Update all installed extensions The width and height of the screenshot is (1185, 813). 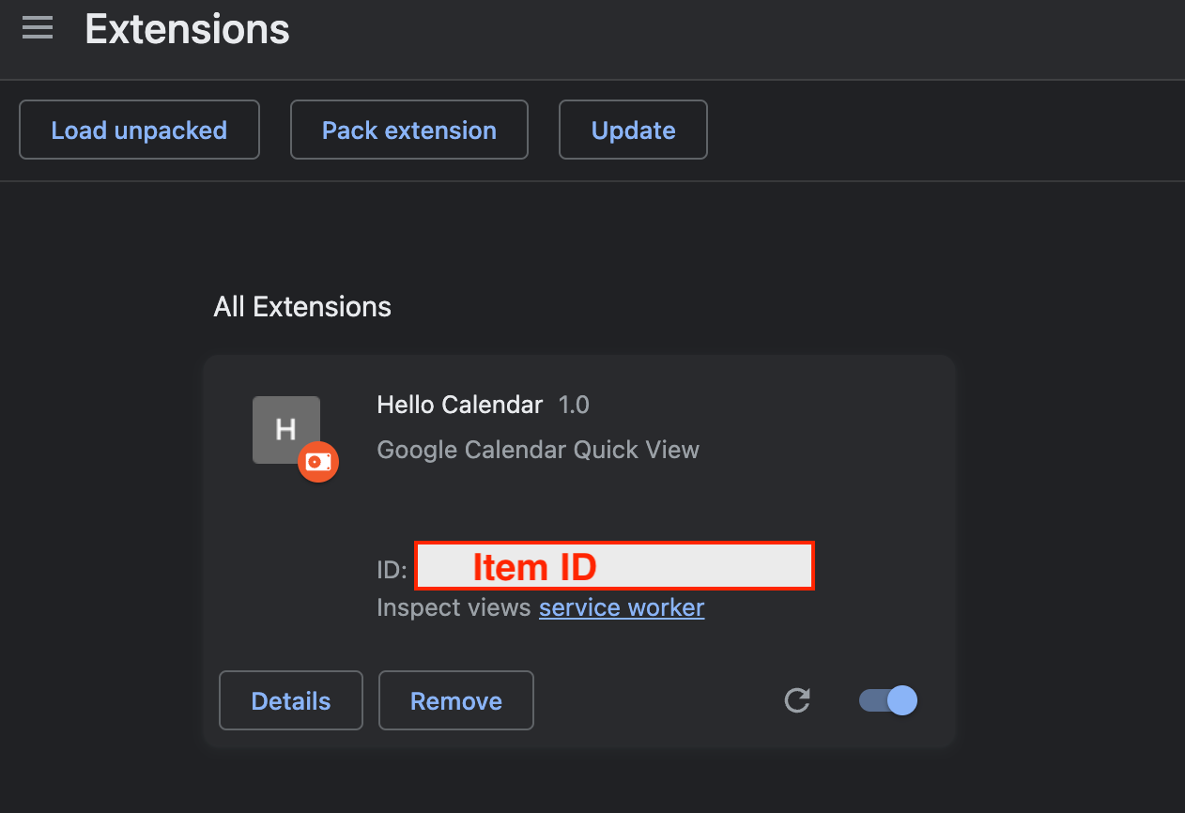(633, 130)
